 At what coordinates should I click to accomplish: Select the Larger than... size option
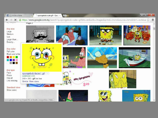(12, 39)
